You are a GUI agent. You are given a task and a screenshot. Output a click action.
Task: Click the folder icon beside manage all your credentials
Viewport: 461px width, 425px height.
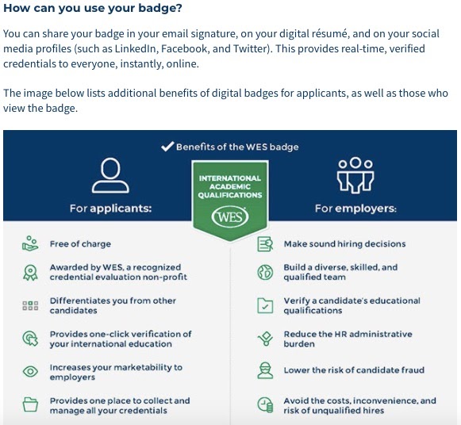(x=30, y=404)
